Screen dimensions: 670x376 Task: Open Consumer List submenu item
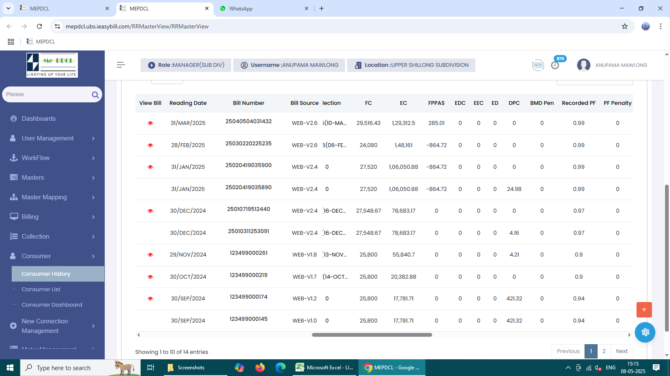click(x=41, y=290)
